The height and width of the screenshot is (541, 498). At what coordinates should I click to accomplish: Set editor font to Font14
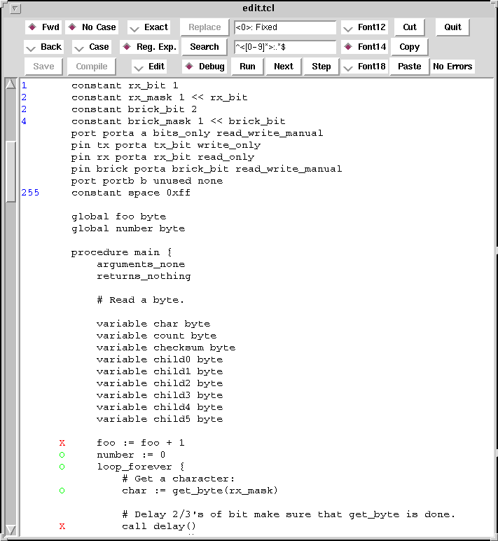(x=364, y=47)
